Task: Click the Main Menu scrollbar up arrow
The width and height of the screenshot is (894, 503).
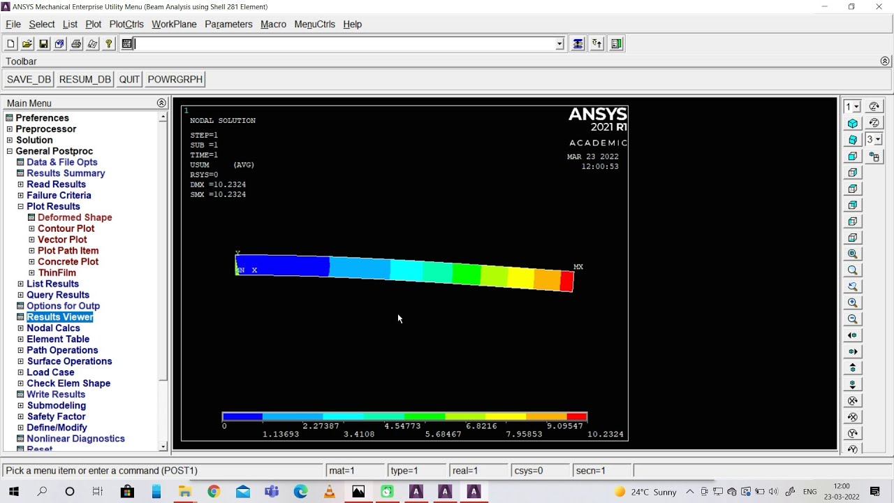Action: [x=163, y=117]
